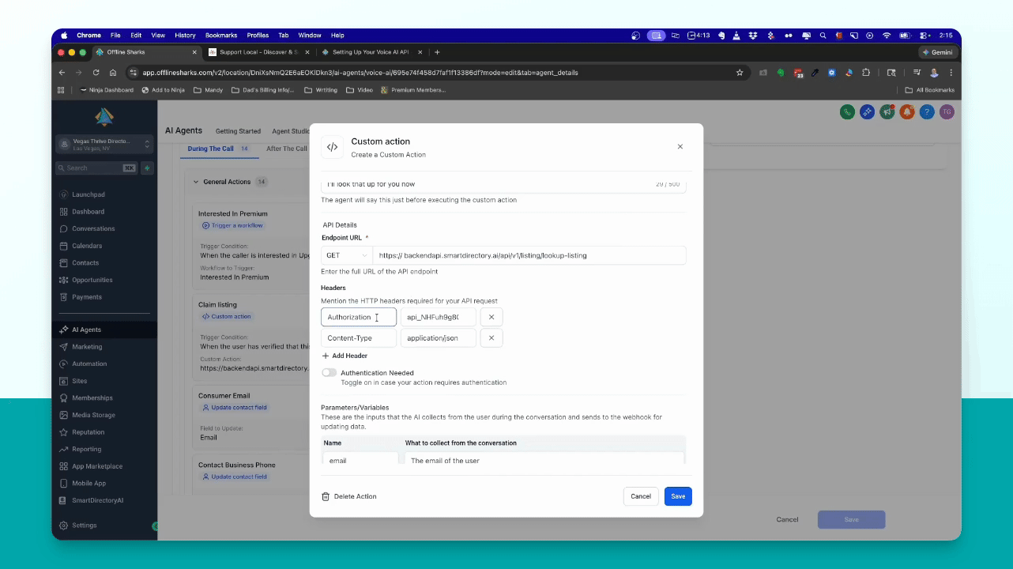Open the blue help question-mark icon
The width and height of the screenshot is (1013, 569).
927,112
